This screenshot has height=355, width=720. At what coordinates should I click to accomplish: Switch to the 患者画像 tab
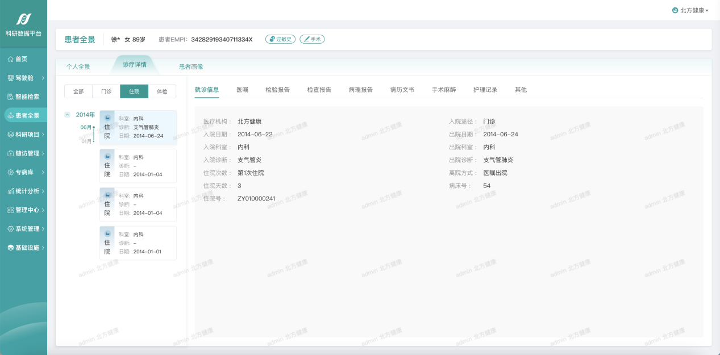click(191, 66)
